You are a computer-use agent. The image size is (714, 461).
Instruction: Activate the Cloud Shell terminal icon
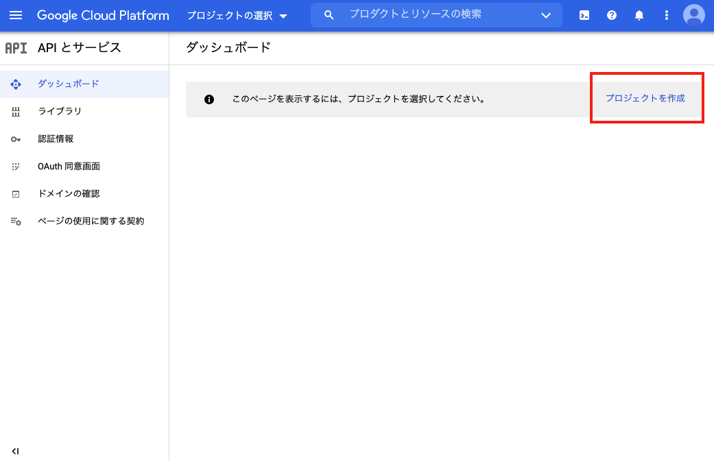(x=584, y=14)
